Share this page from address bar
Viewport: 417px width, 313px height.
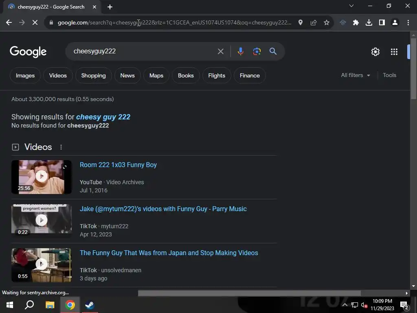(x=314, y=23)
